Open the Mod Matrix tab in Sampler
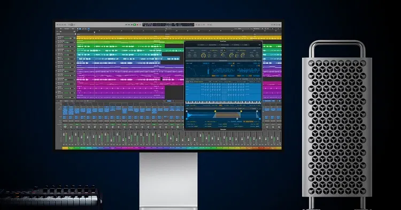The width and height of the screenshot is (401, 210). tap(212, 45)
